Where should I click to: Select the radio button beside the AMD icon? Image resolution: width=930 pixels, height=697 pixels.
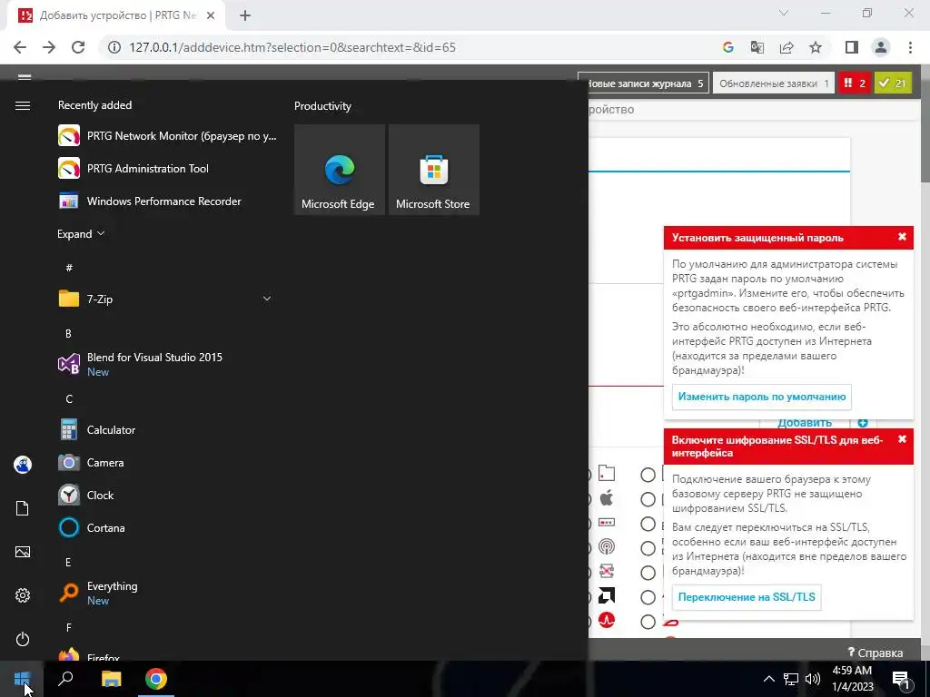tap(648, 597)
